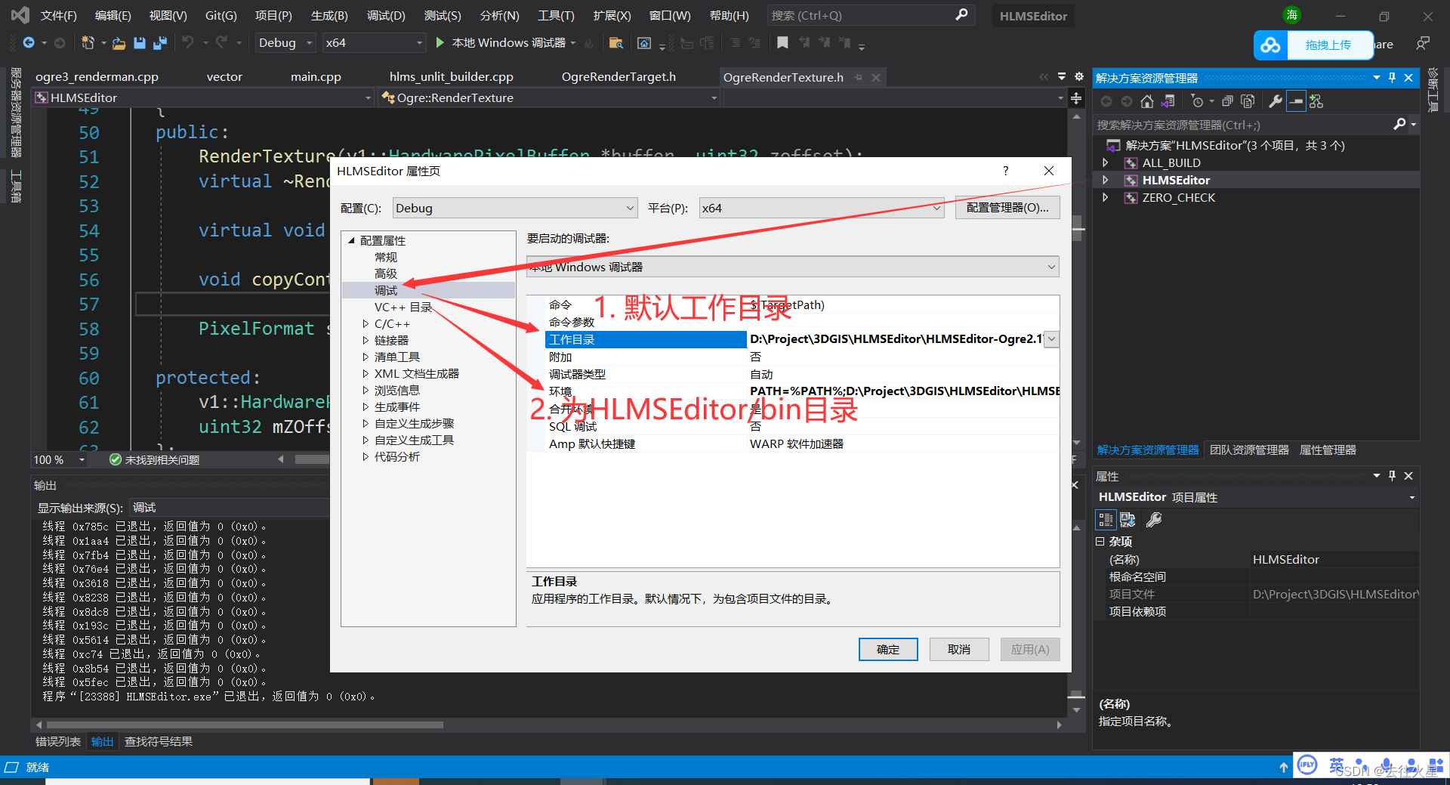
Task: Switch to the main.cpp tab
Action: tap(316, 77)
